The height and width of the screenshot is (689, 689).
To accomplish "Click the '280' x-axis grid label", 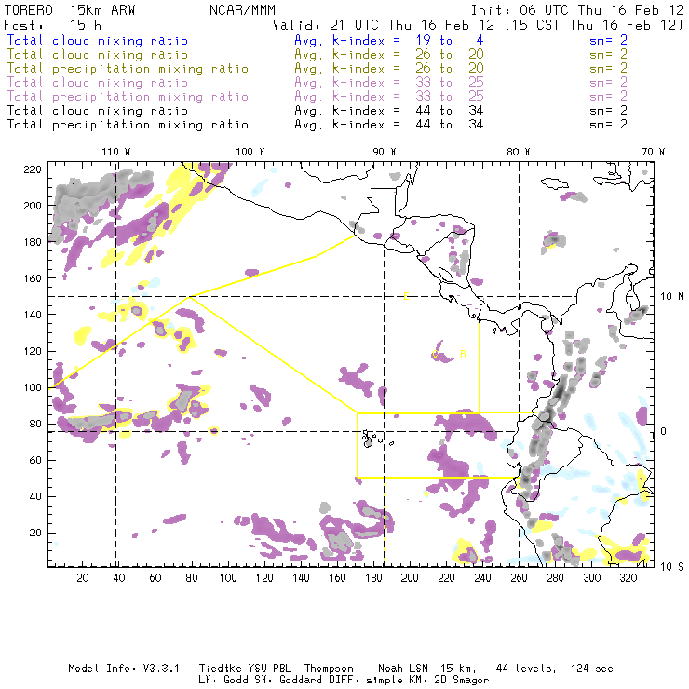I will pos(555,578).
